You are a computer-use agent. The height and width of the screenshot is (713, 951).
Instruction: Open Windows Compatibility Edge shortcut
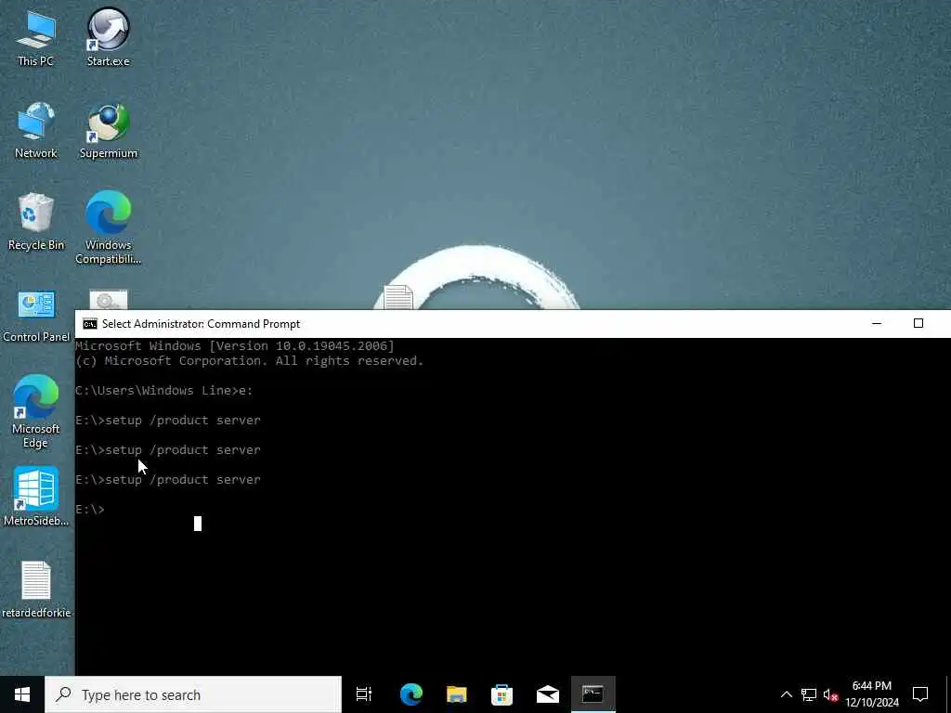click(108, 227)
